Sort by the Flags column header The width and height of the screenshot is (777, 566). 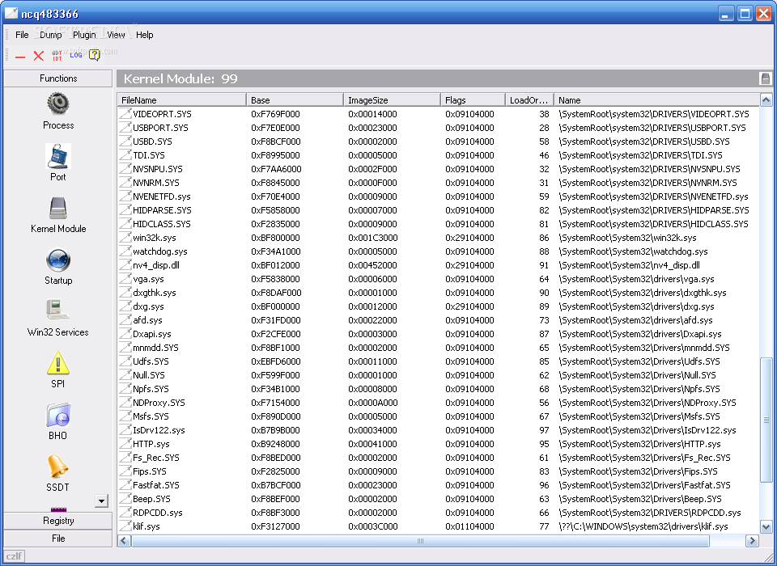click(x=473, y=100)
